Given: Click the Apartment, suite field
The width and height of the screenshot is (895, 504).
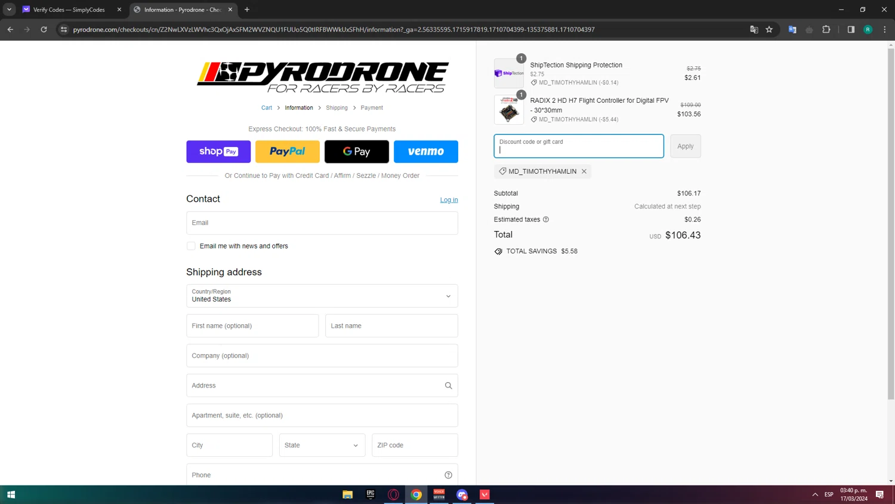Looking at the screenshot, I should 322,416.
